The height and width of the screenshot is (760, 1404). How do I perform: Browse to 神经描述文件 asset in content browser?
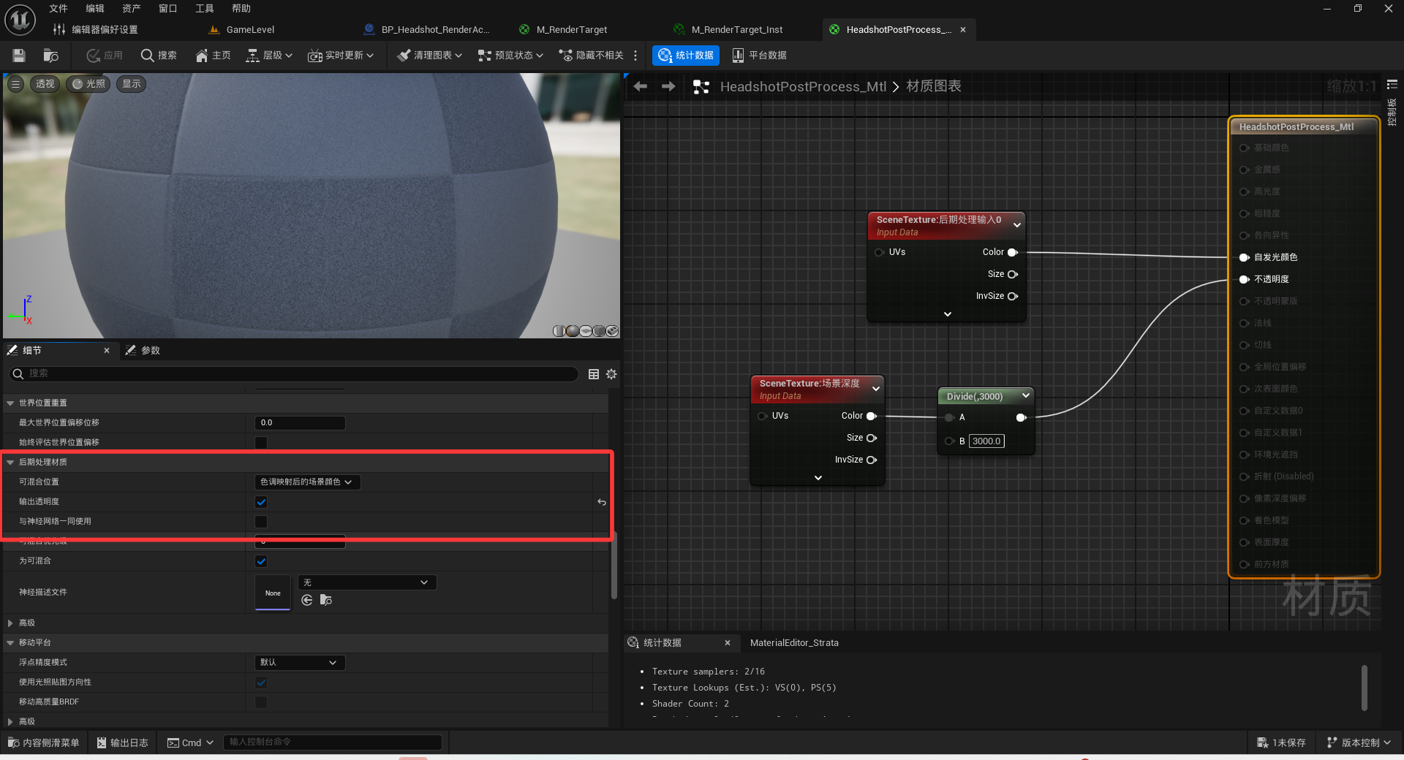pyautogui.click(x=326, y=600)
